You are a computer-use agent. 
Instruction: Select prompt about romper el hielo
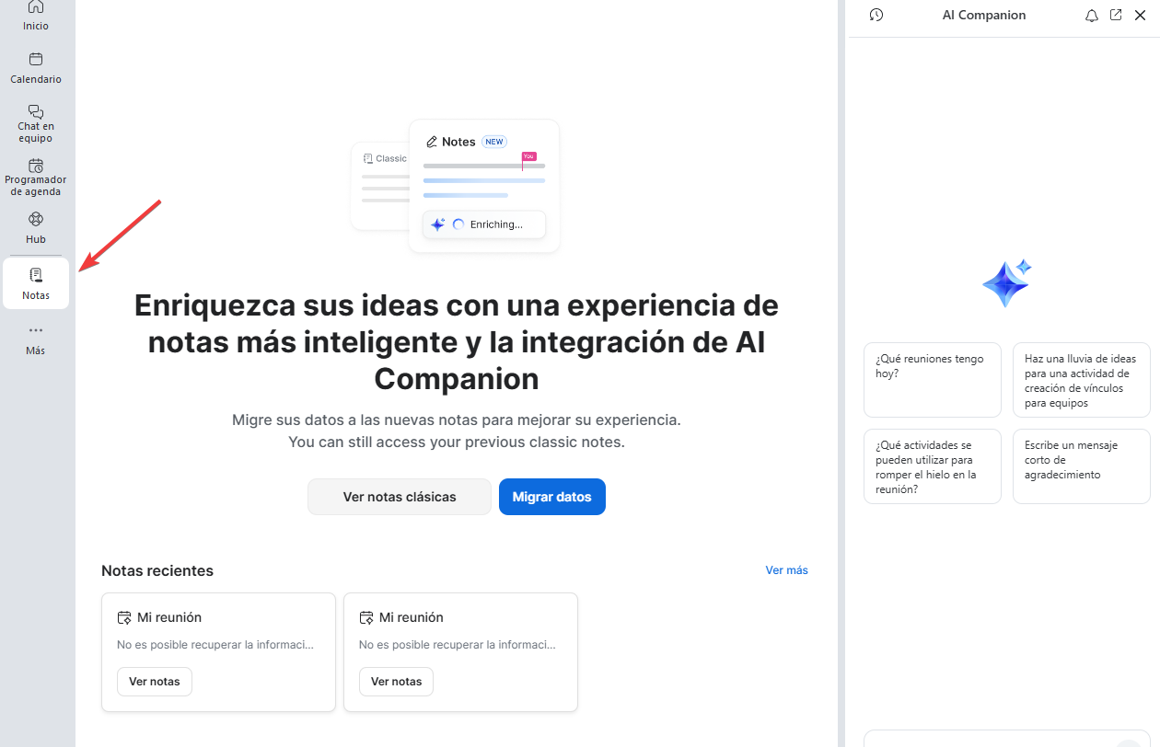pos(933,466)
